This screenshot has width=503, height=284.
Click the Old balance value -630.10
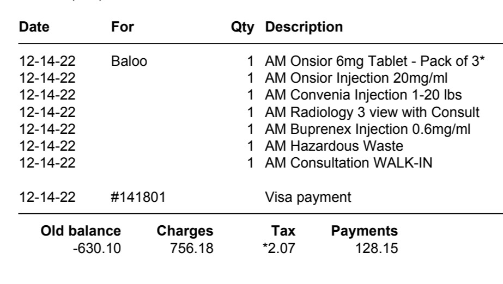pos(97,249)
